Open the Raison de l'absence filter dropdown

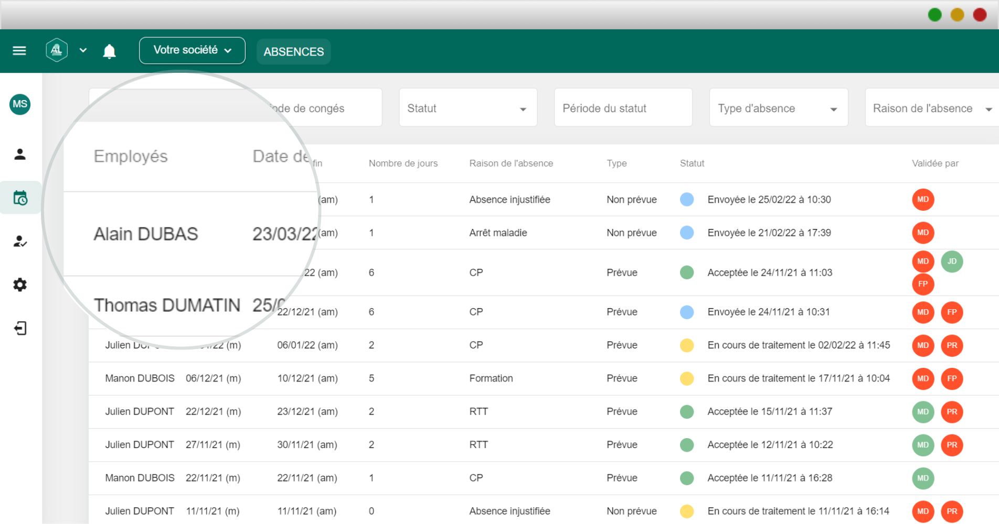pyautogui.click(x=932, y=107)
